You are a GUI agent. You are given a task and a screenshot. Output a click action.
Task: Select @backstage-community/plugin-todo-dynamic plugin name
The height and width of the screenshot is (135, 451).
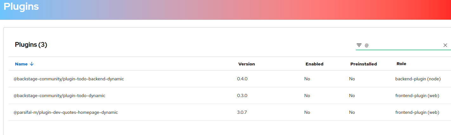59,95
